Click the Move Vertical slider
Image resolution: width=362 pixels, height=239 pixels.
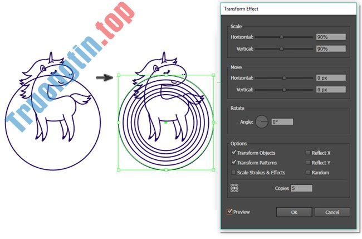[x=284, y=90]
